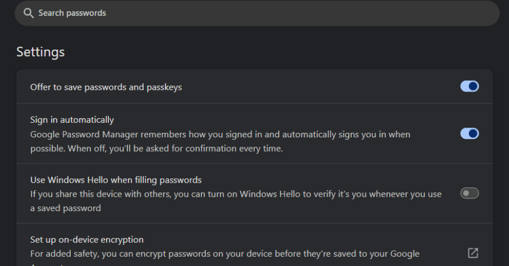509x266 pixels.
Task: Click the Use Windows Hello when filling passwords title
Action: (116, 179)
